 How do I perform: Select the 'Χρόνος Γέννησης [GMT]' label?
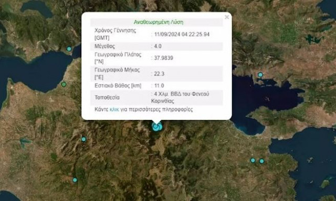pyautogui.click(x=115, y=34)
